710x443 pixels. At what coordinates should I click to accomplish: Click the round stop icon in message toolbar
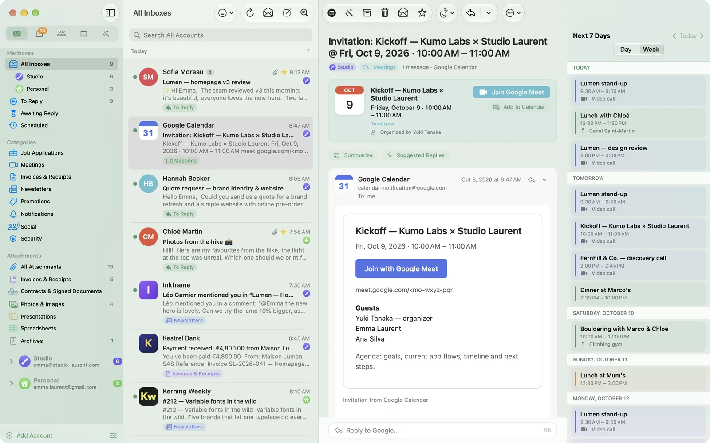tap(331, 13)
